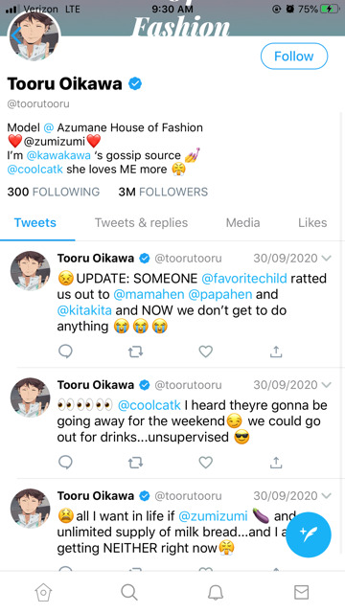
Task: View the 3M FOLLOWERS list
Action: point(163,192)
